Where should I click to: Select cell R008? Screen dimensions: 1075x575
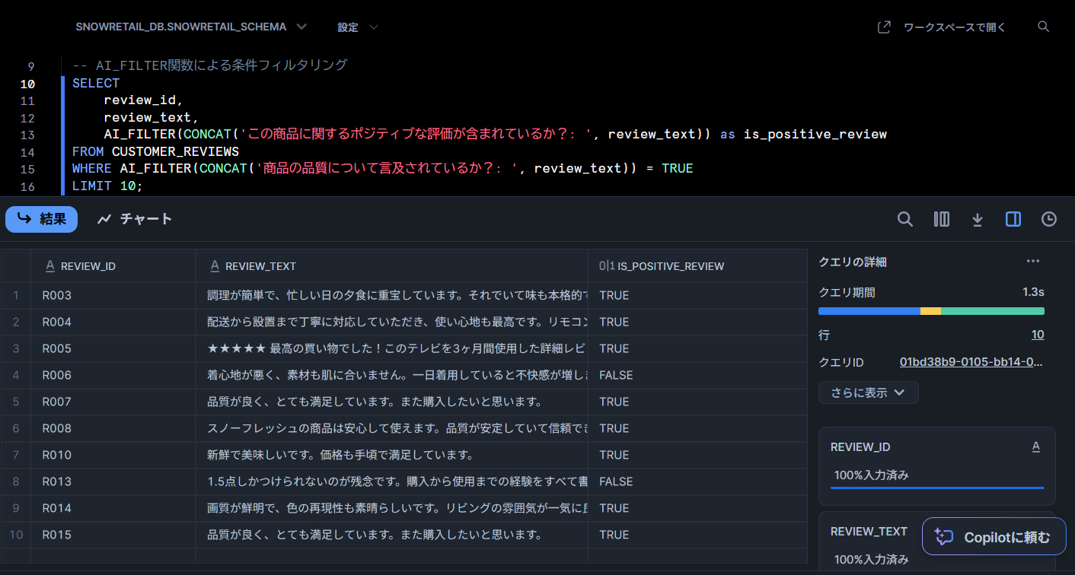point(113,428)
